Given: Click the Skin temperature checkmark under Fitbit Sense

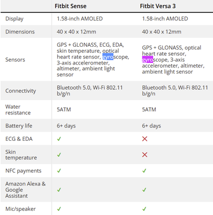Looking at the screenshot, I should 59,155.
